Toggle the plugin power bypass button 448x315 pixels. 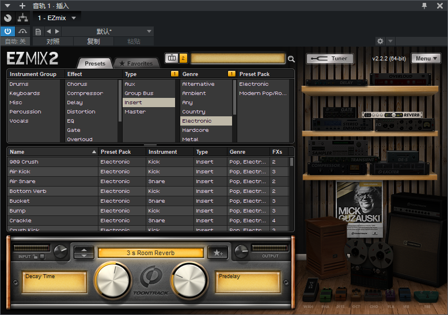[x=7, y=31]
